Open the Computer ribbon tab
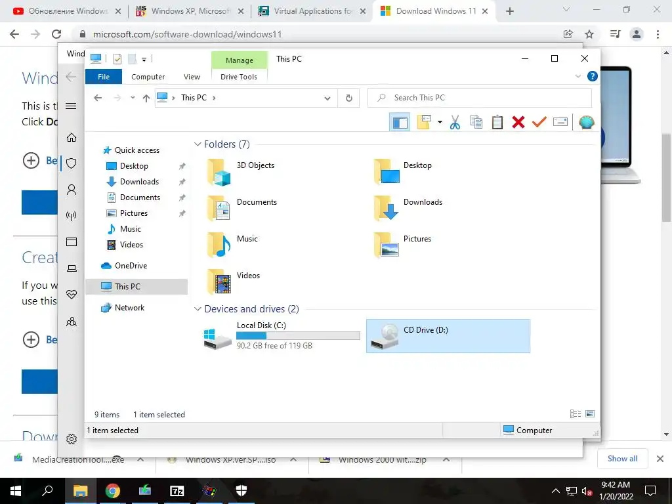Screen dimensions: 672x504 click(148, 77)
